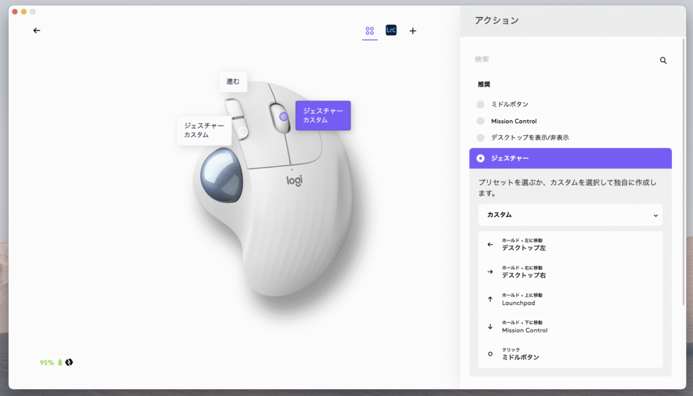Select the ジェスチャー radio option
The height and width of the screenshot is (396, 693).
tap(480, 159)
